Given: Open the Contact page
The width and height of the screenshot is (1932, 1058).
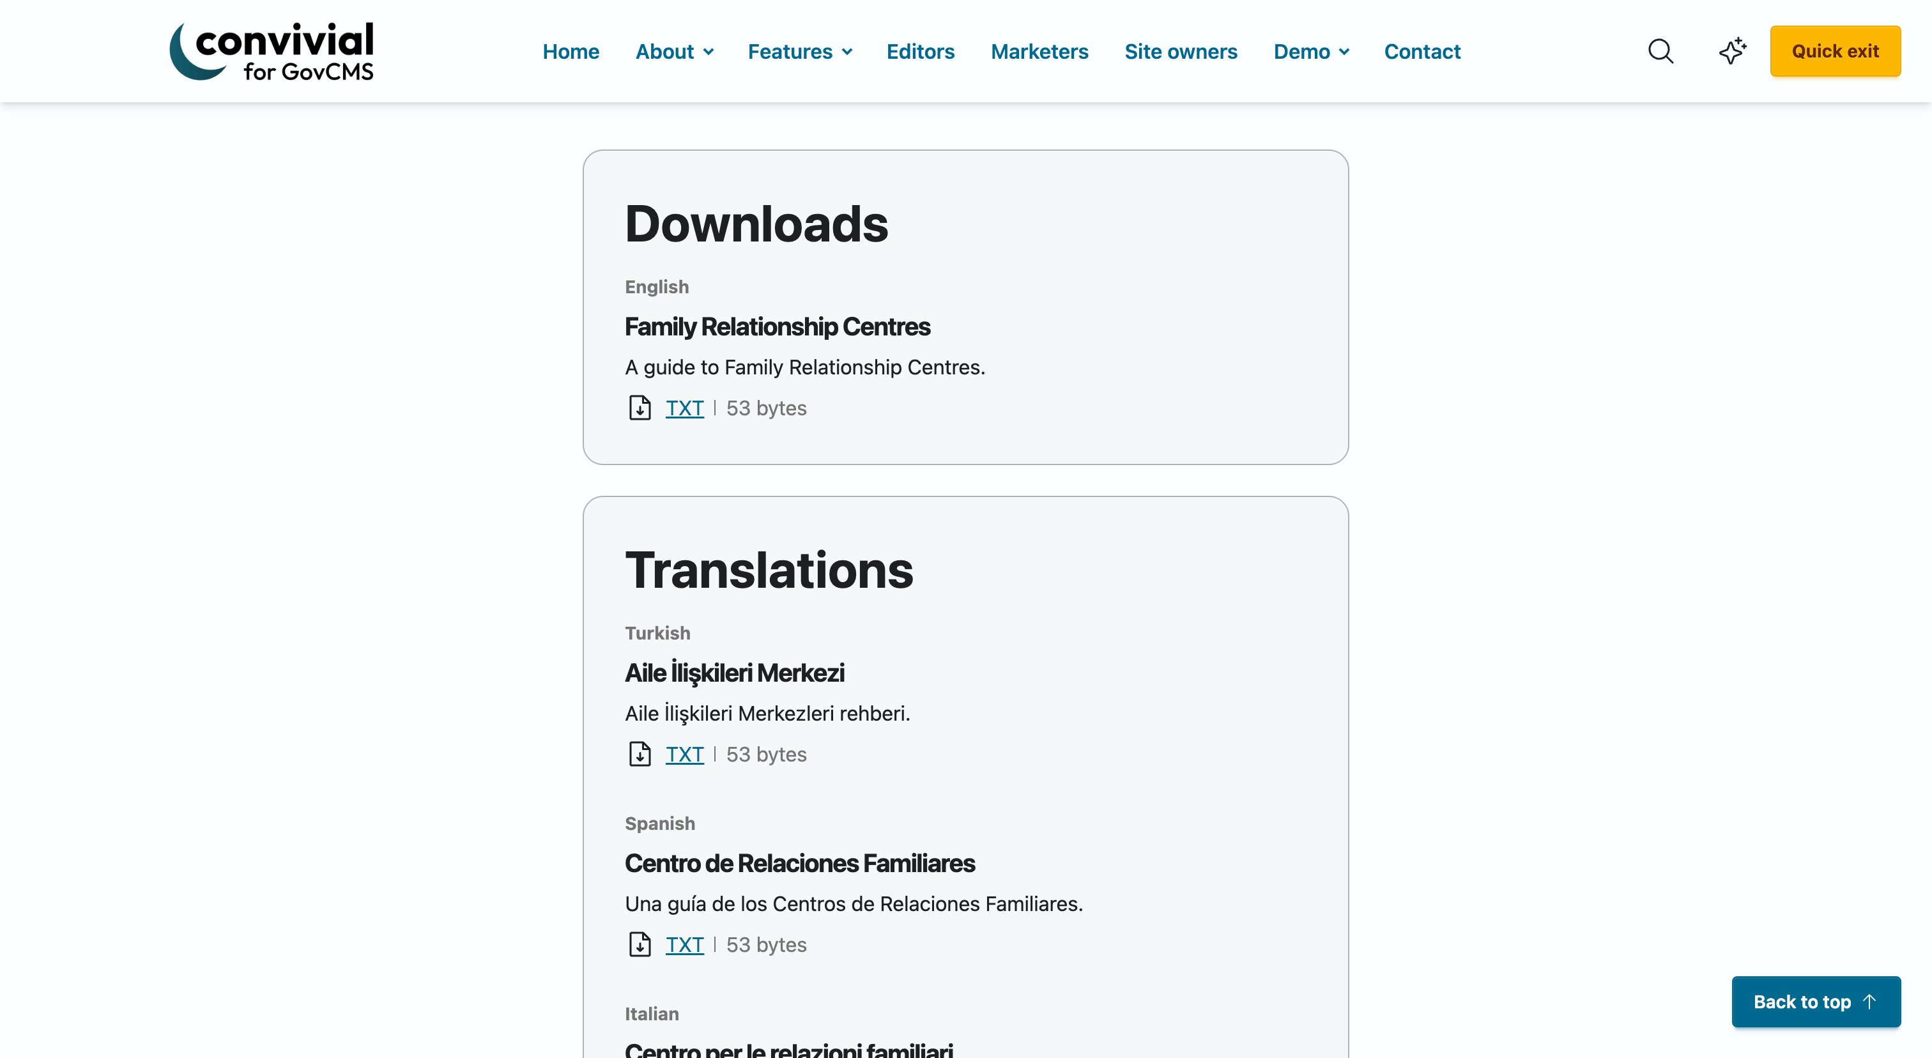Looking at the screenshot, I should [x=1422, y=52].
